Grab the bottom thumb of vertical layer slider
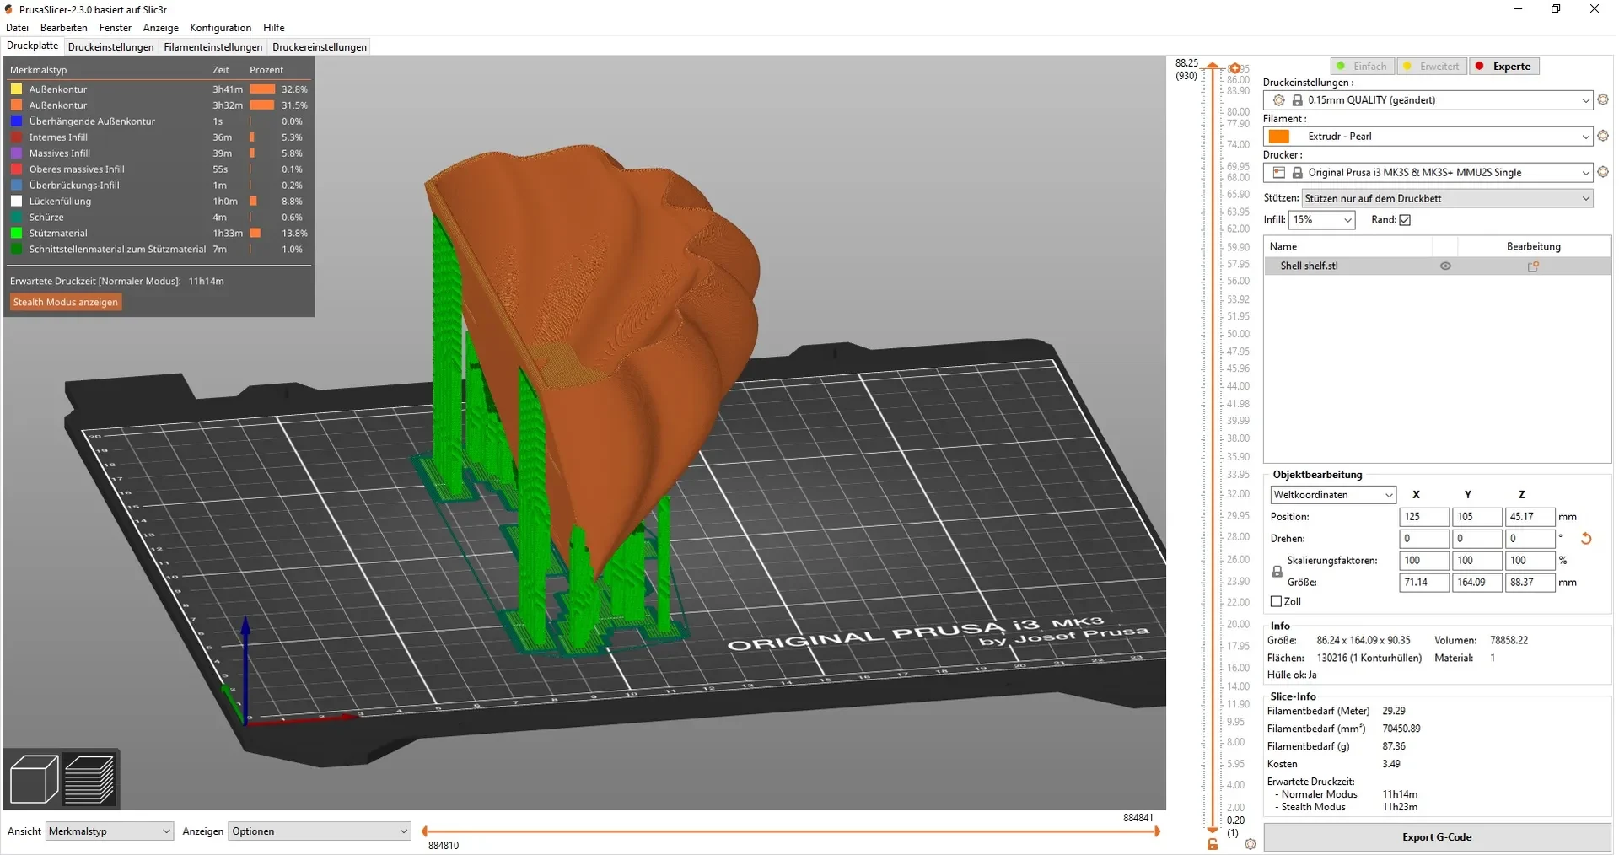Image resolution: width=1619 pixels, height=855 pixels. pyautogui.click(x=1213, y=831)
